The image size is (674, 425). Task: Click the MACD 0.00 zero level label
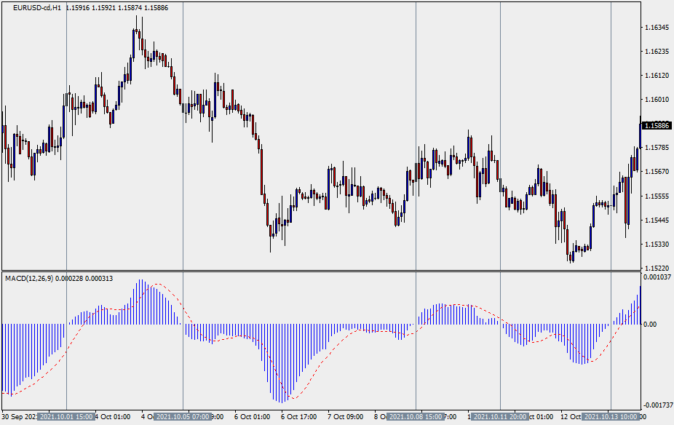point(653,325)
